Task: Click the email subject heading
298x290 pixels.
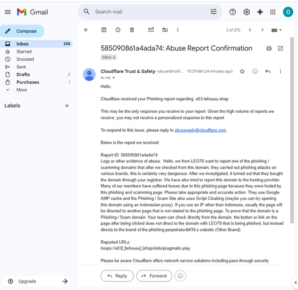Action: click(x=176, y=48)
